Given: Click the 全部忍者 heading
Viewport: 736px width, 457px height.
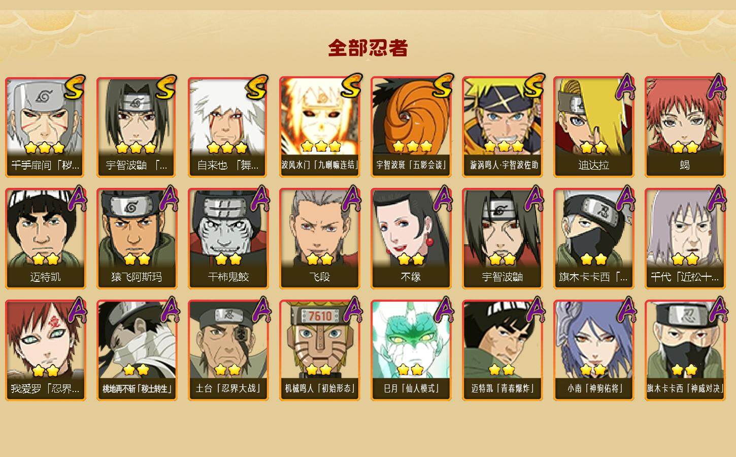Looking at the screenshot, I should (368, 48).
